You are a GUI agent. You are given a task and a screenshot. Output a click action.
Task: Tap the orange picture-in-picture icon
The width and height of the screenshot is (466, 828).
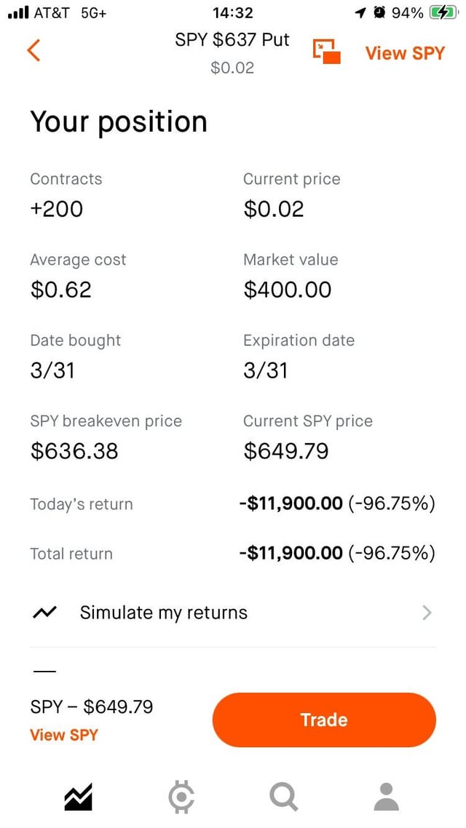pos(327,52)
